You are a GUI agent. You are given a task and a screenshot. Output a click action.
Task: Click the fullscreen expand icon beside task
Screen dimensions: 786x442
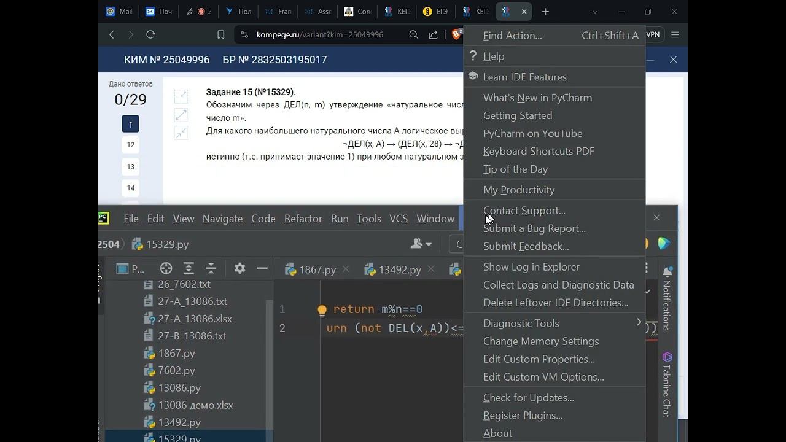coord(181,96)
